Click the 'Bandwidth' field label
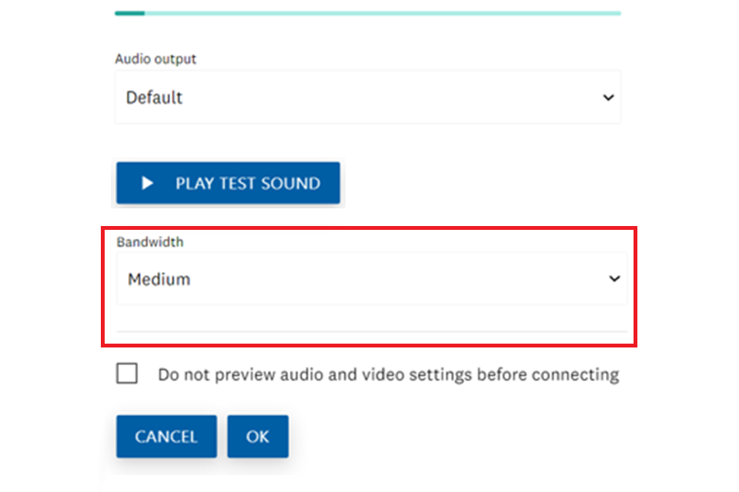 (x=150, y=241)
